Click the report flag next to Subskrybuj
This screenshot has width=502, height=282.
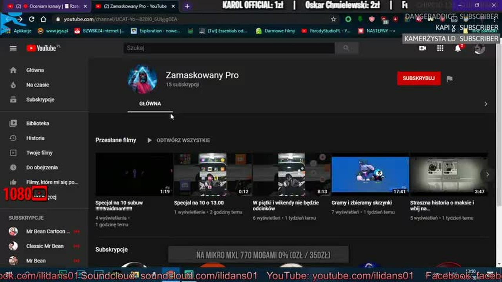tap(449, 78)
